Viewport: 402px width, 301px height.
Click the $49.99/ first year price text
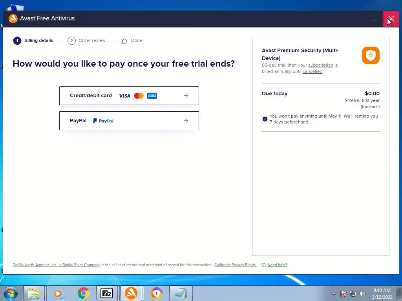362,100
